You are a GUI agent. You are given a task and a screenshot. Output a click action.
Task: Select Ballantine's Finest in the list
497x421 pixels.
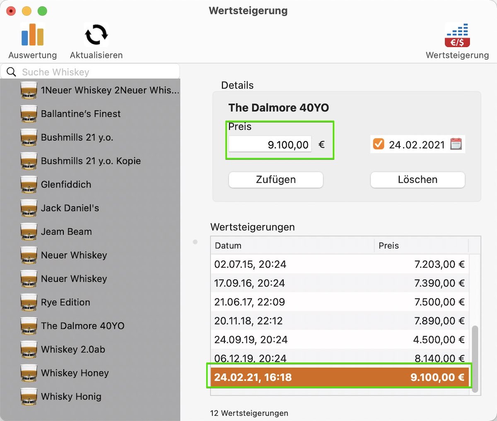coord(90,114)
